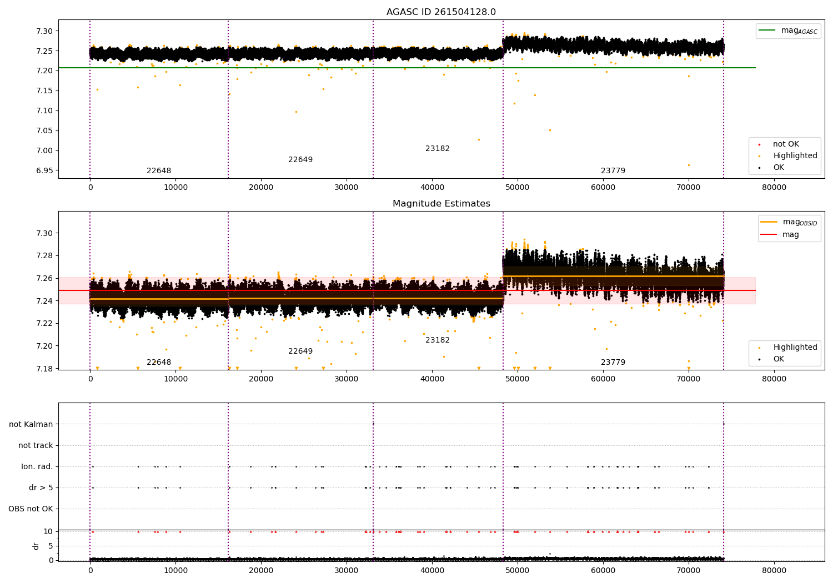The height and width of the screenshot is (583, 833).
Task: Click the 30000 x-tick of Magnitude Estimates plot
Action: 347,379
